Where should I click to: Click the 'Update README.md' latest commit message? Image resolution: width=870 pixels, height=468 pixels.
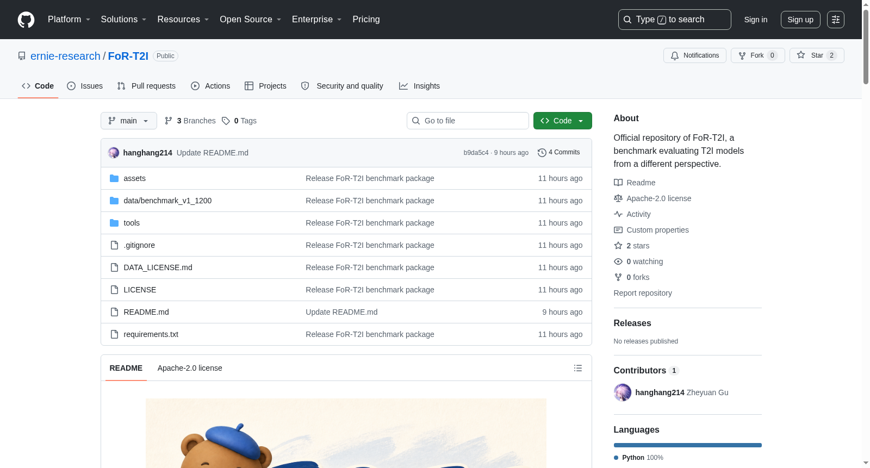[x=213, y=153]
